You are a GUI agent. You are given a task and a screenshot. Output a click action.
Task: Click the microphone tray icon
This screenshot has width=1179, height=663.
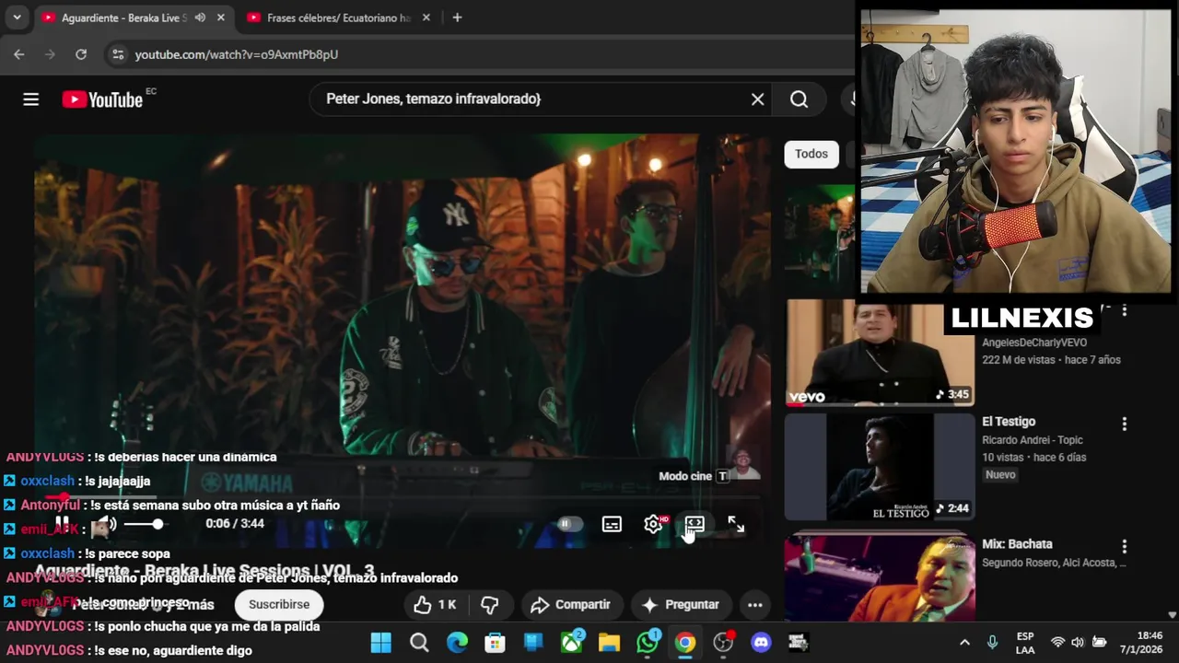point(992,642)
